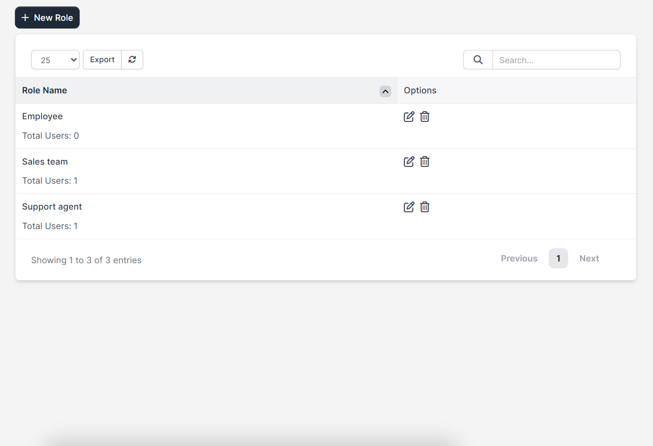The height and width of the screenshot is (446, 653).
Task: Click 'Total Users: 1' under Support agent
Action: point(50,226)
